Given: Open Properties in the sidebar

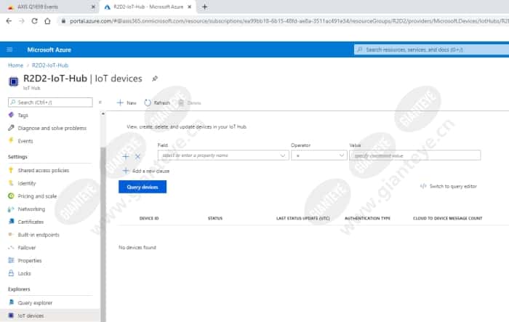Looking at the screenshot, I should (x=30, y=261).
